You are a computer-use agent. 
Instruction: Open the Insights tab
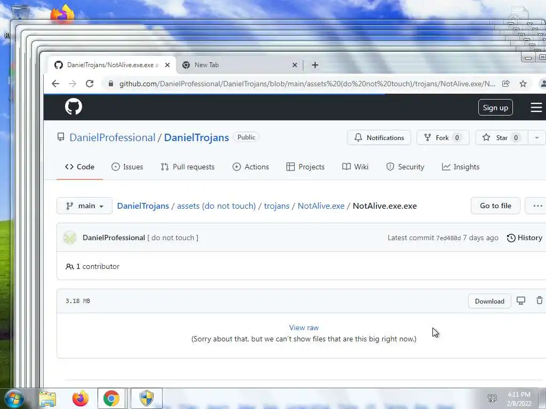pyautogui.click(x=461, y=167)
